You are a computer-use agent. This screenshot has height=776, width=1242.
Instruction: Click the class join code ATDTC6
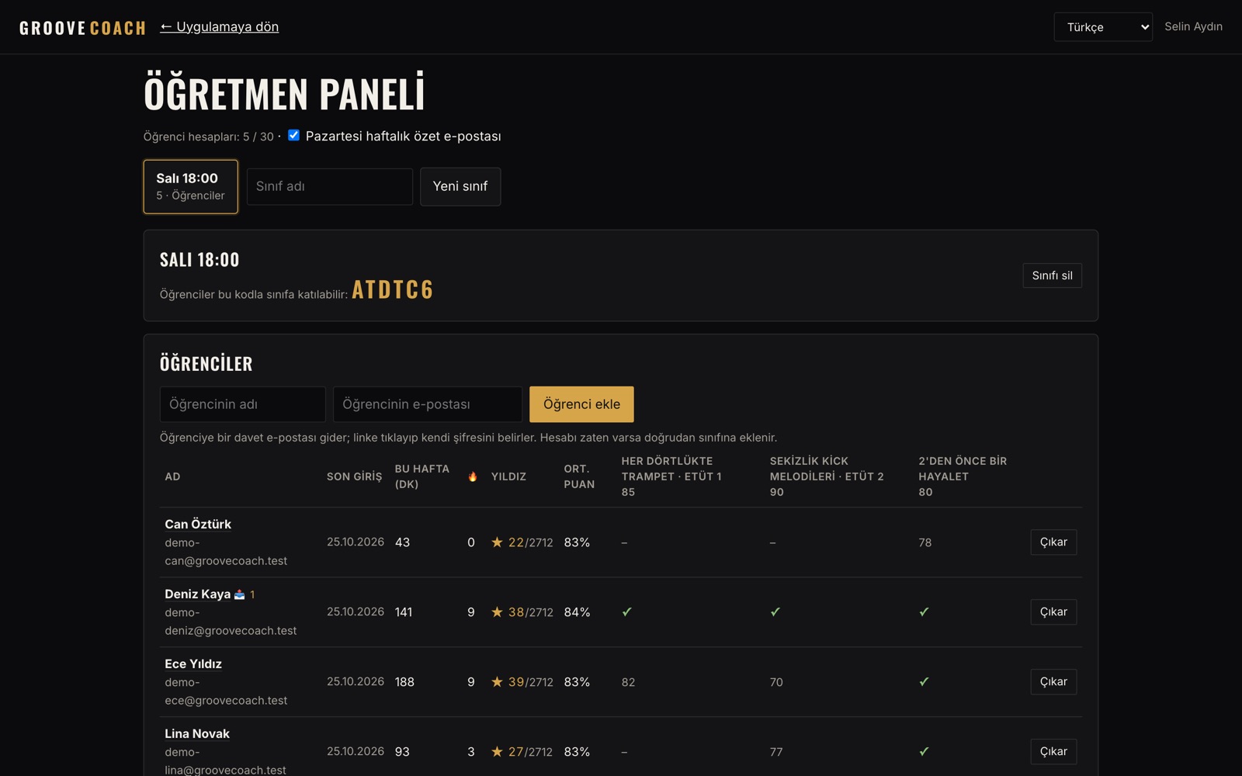click(x=393, y=289)
